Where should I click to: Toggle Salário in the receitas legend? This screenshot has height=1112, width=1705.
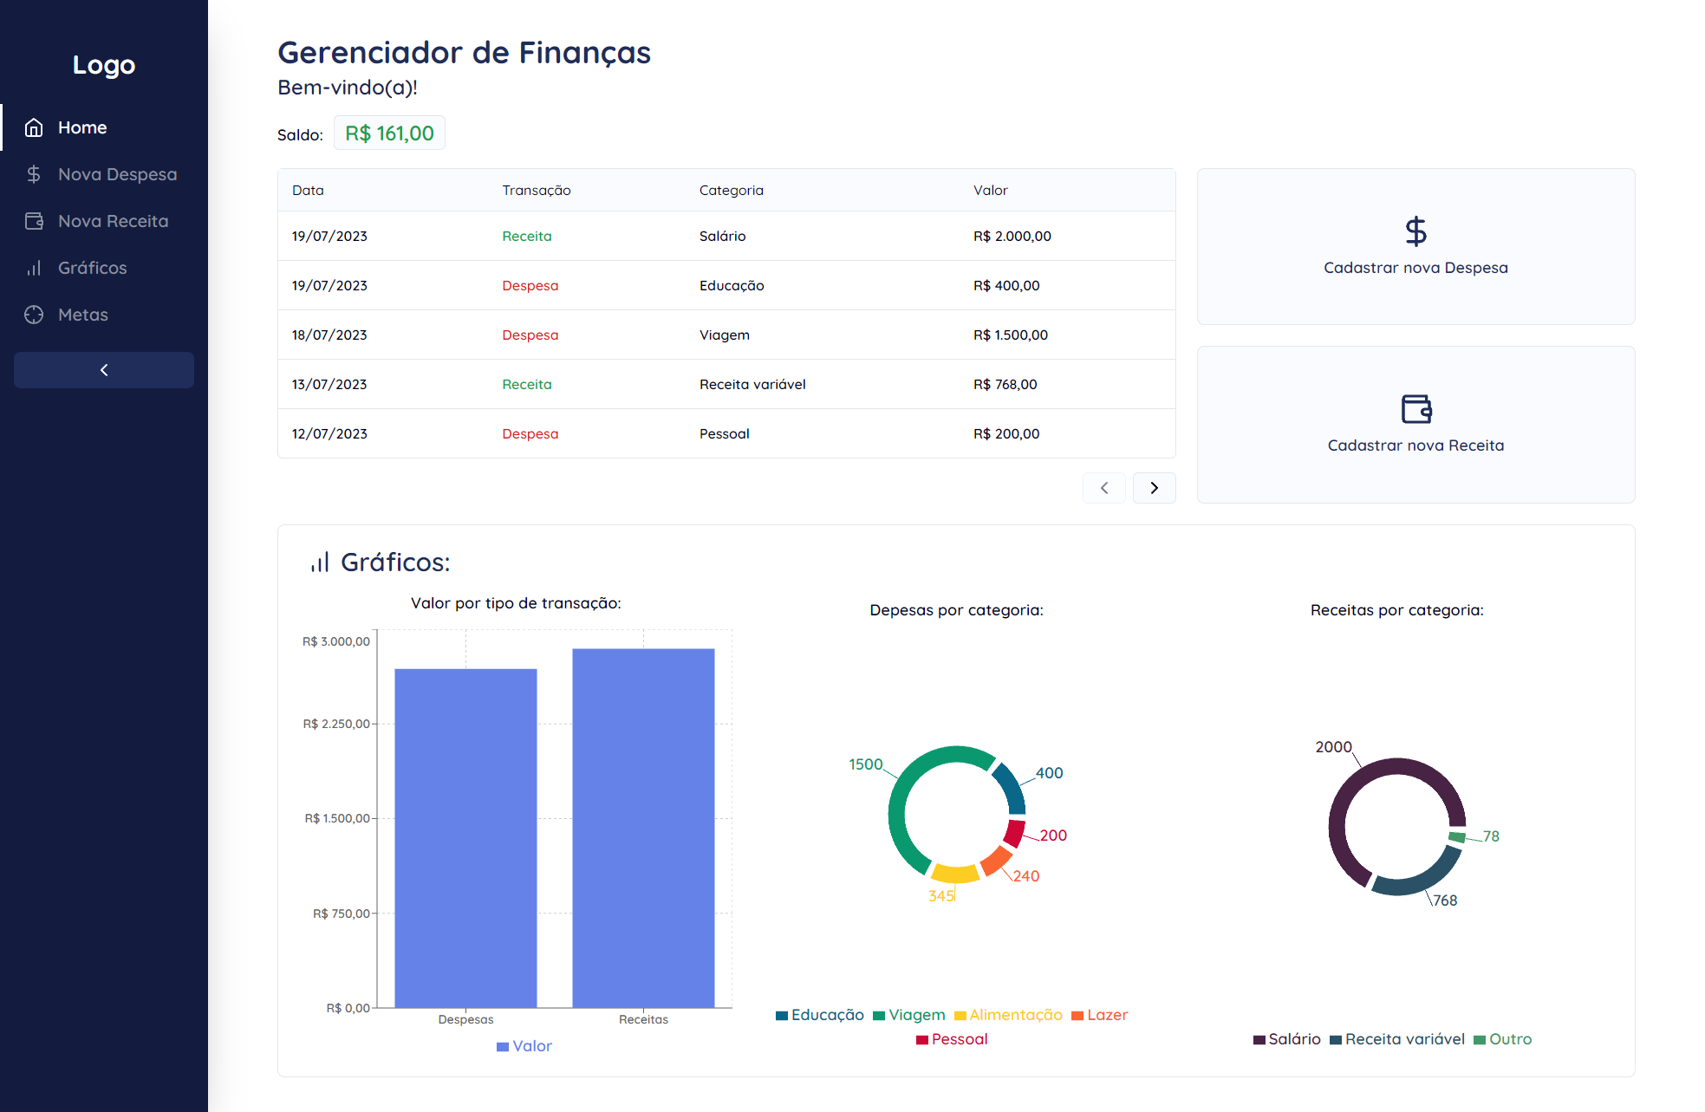coord(1286,1038)
